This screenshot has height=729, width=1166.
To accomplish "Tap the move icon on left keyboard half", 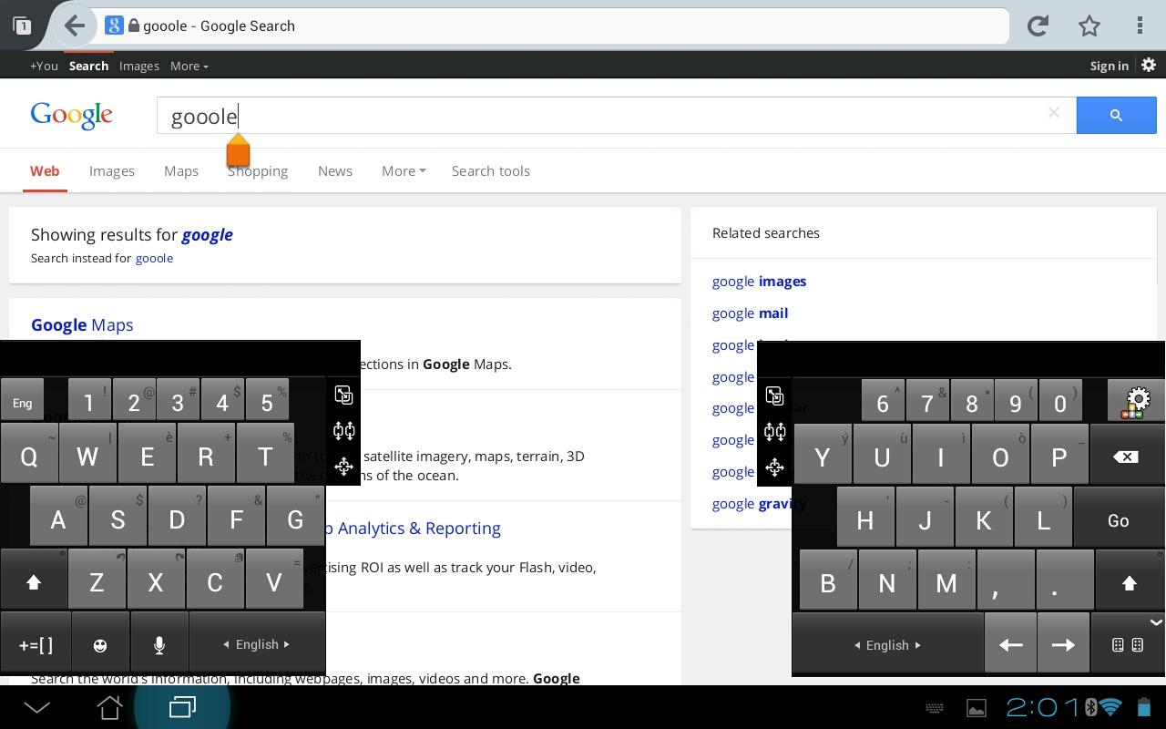I will pyautogui.click(x=343, y=467).
